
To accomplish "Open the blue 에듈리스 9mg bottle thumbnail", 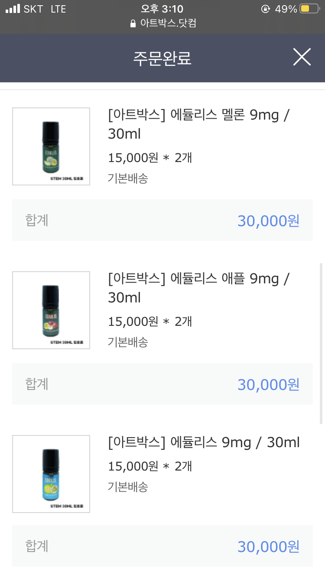I will pos(51,474).
